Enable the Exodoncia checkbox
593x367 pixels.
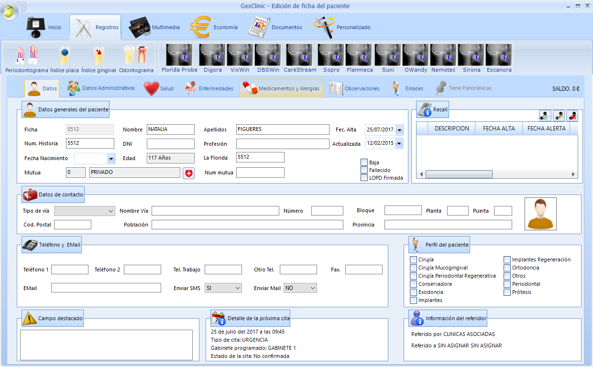point(414,292)
